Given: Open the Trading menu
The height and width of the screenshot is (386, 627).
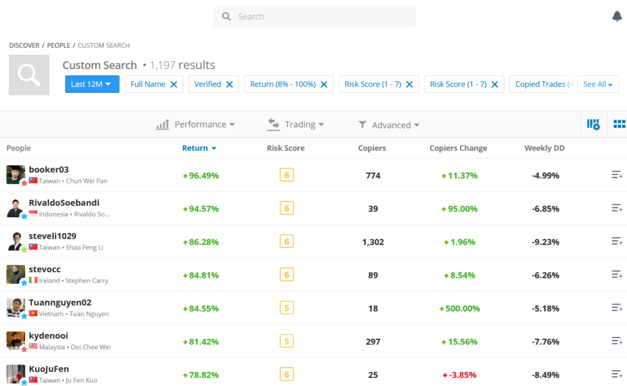Looking at the screenshot, I should (x=296, y=125).
